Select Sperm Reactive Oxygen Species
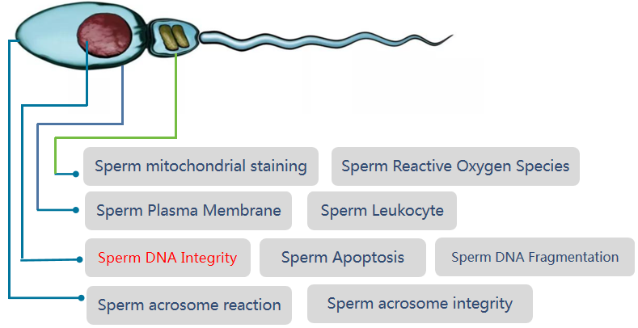This screenshot has height=328, width=638. point(455,166)
